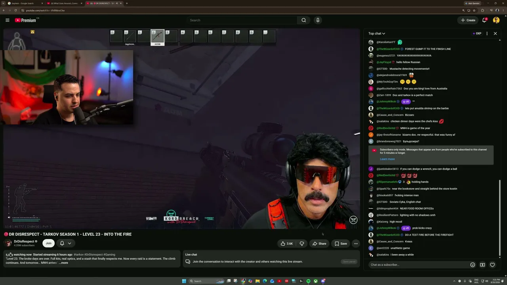
Task: Open more actions below the video
Action: pos(356,243)
